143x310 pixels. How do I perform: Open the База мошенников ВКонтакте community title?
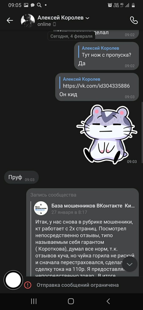pyautogui.click(x=93, y=206)
